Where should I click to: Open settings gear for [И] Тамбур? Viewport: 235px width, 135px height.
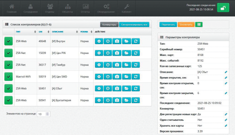pos(99,65)
